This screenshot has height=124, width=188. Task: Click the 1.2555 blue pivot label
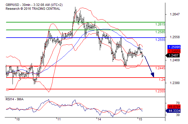click(160, 40)
